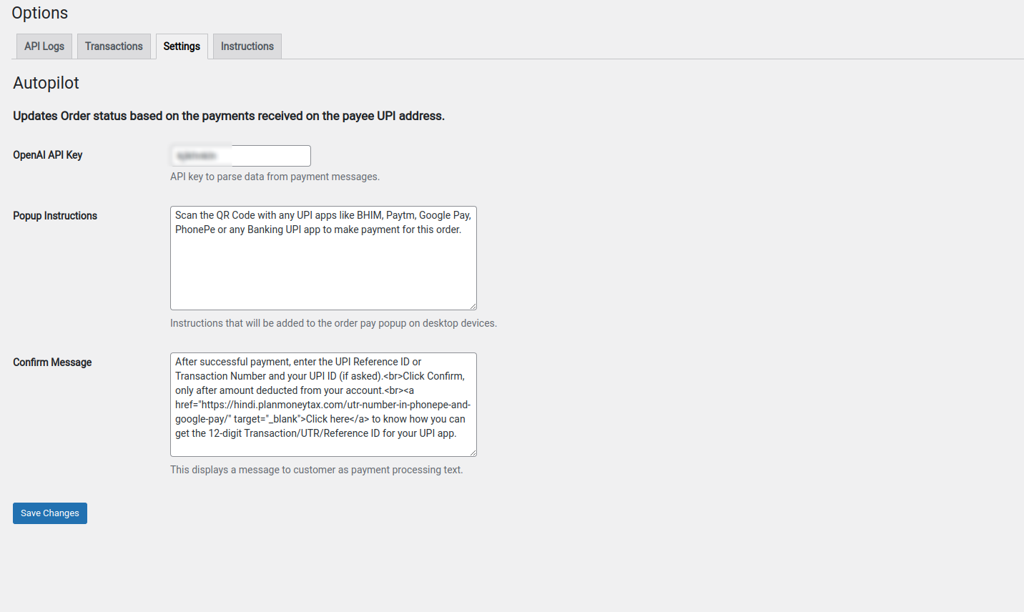Click the Confirm Message textarea resize handle
The width and height of the screenshot is (1024, 612).
(473, 453)
